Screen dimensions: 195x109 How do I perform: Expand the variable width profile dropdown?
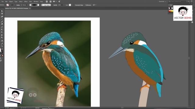click(40, 5)
